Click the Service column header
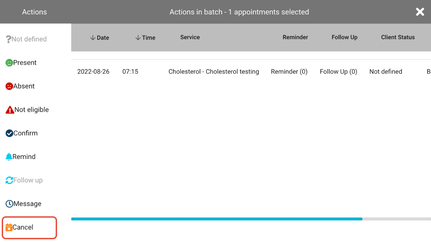431x242 pixels. pos(190,37)
